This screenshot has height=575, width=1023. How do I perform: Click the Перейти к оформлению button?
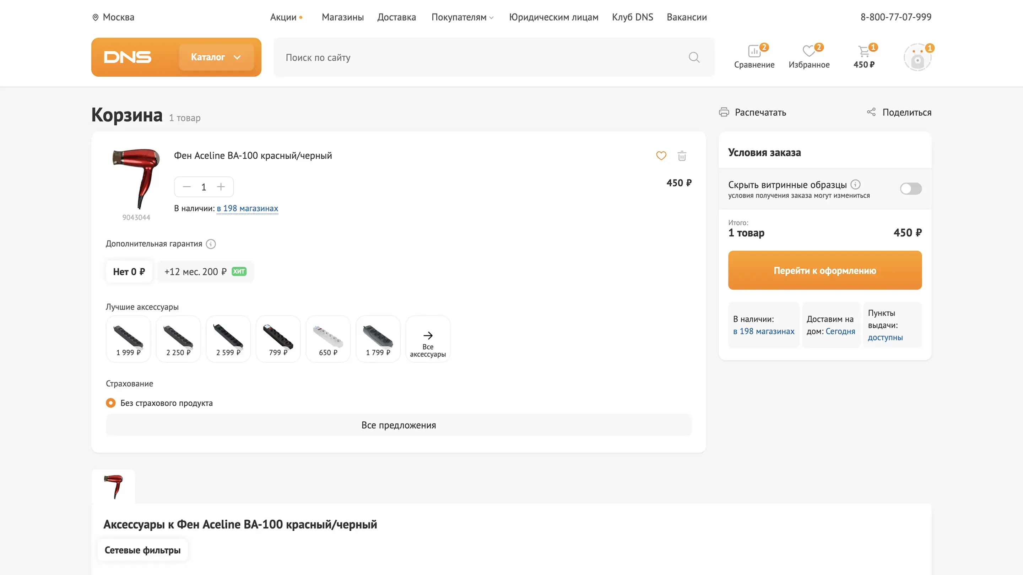[x=824, y=270]
